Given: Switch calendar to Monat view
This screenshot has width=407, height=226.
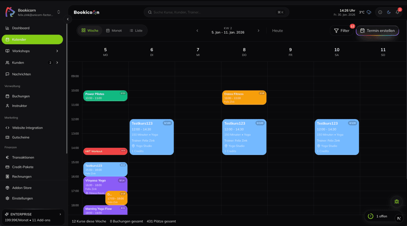Looking at the screenshot, I should pos(114,30).
